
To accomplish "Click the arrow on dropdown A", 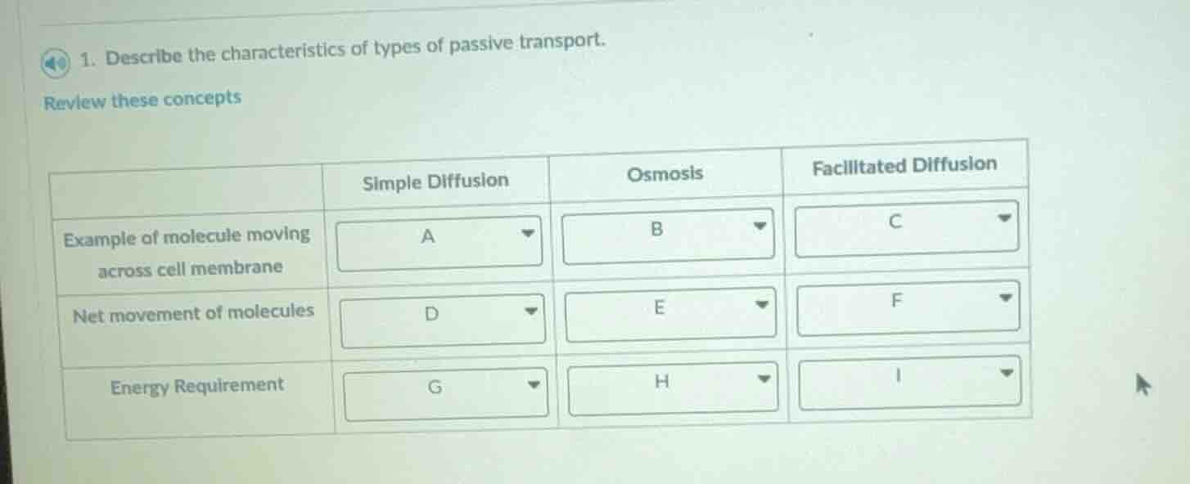I will click(528, 235).
